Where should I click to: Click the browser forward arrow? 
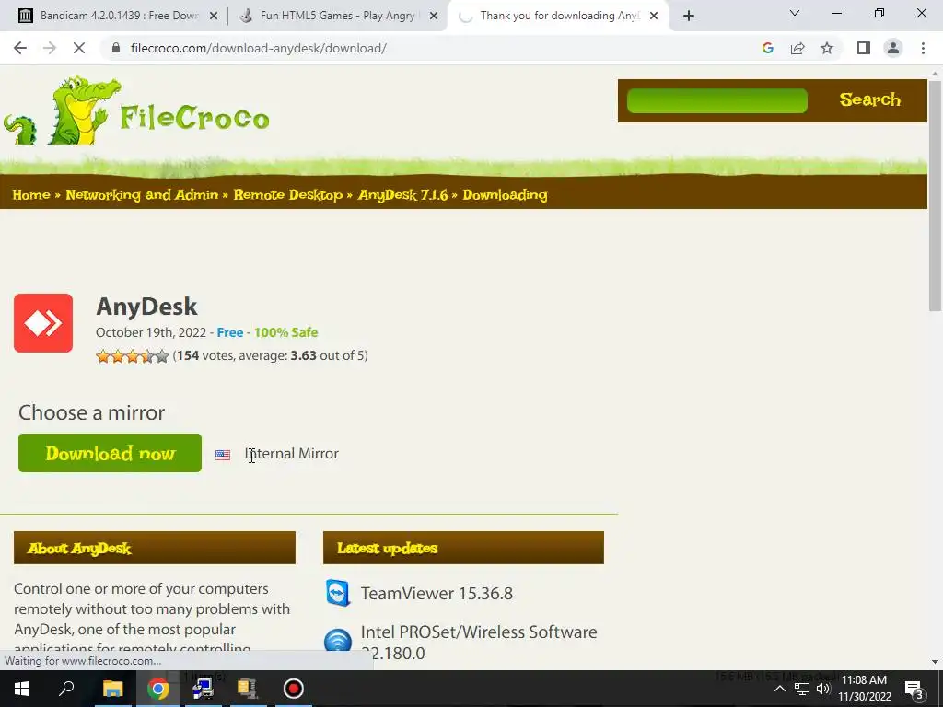coord(50,48)
